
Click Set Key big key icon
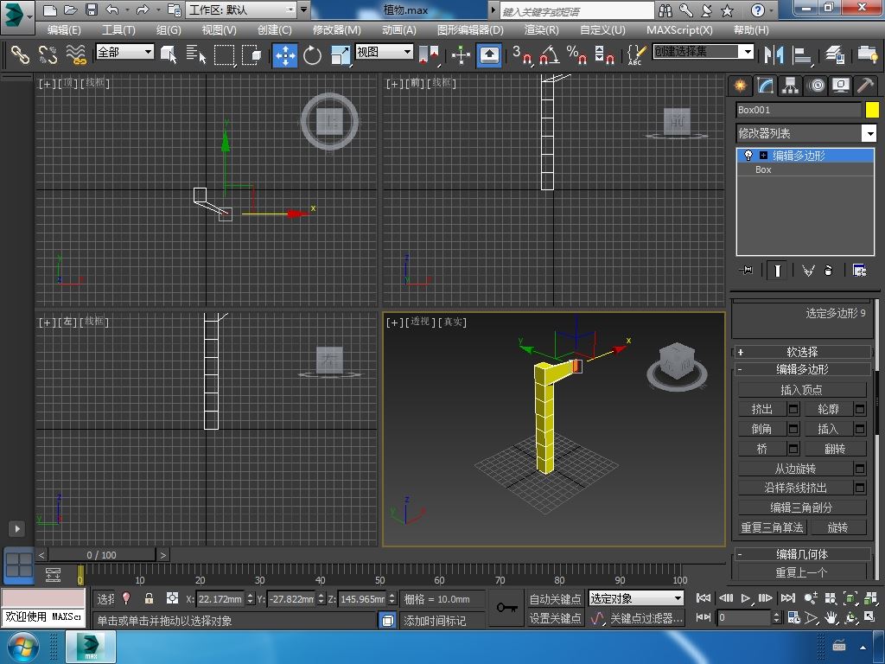pos(507,608)
